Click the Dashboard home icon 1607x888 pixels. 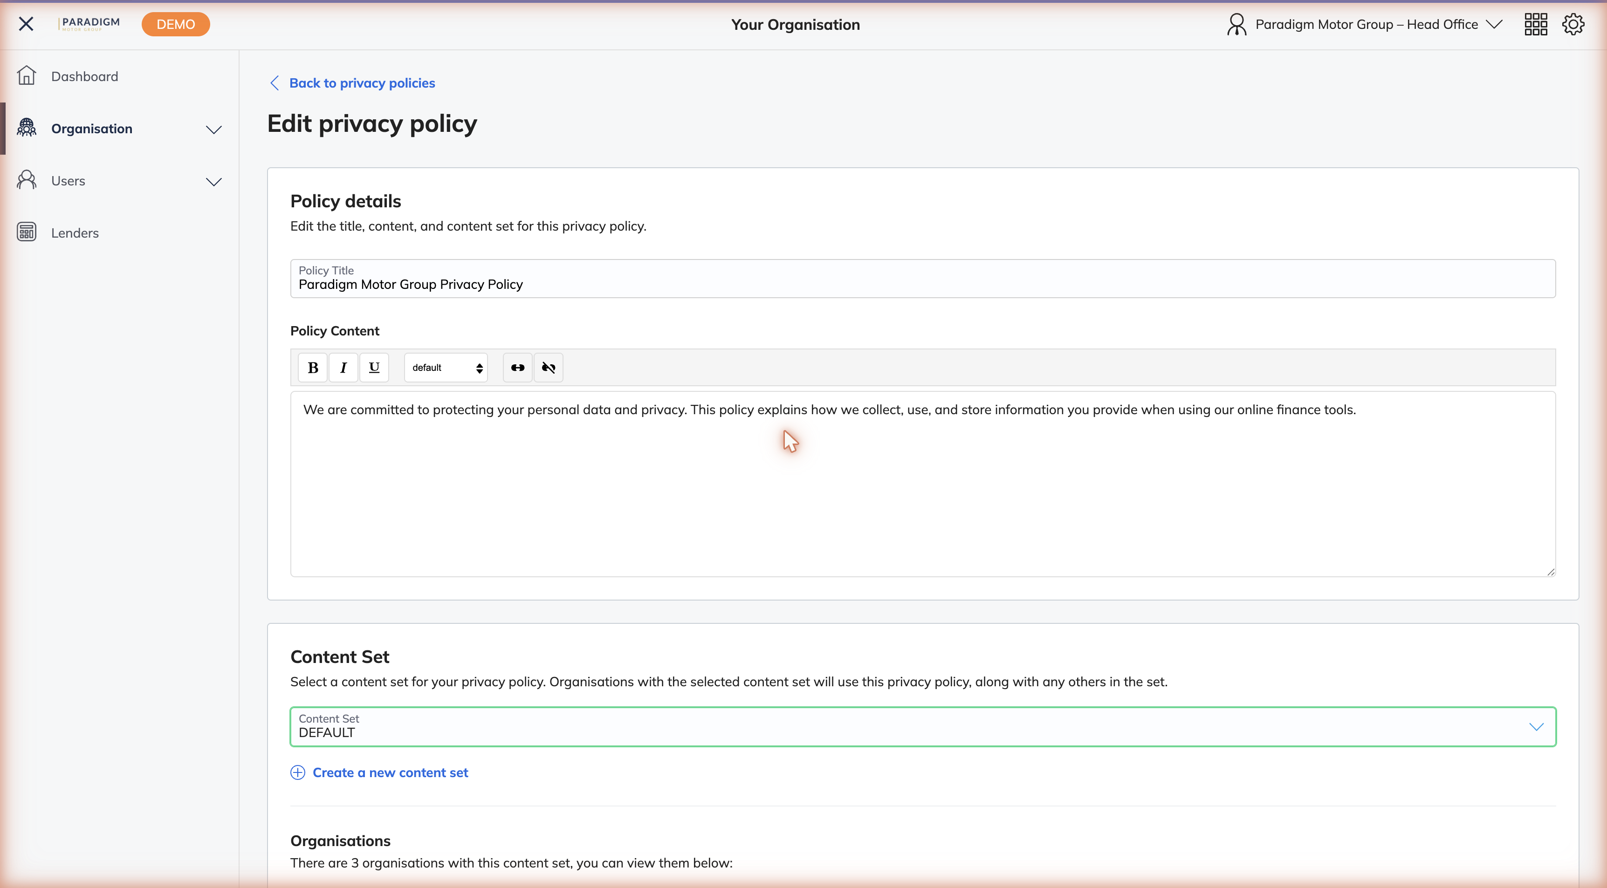click(26, 75)
